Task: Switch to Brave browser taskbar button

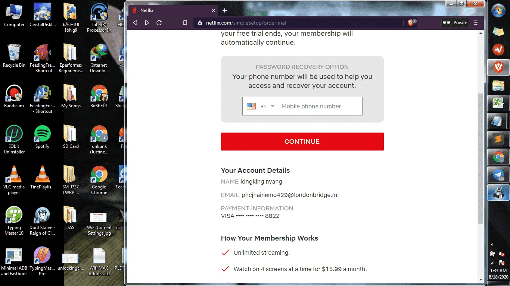Action: pos(498,67)
